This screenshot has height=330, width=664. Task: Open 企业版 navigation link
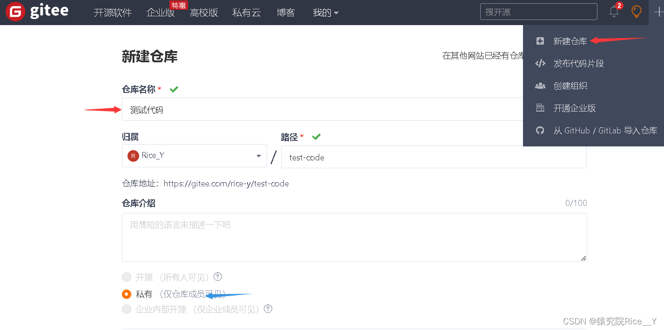click(x=161, y=13)
